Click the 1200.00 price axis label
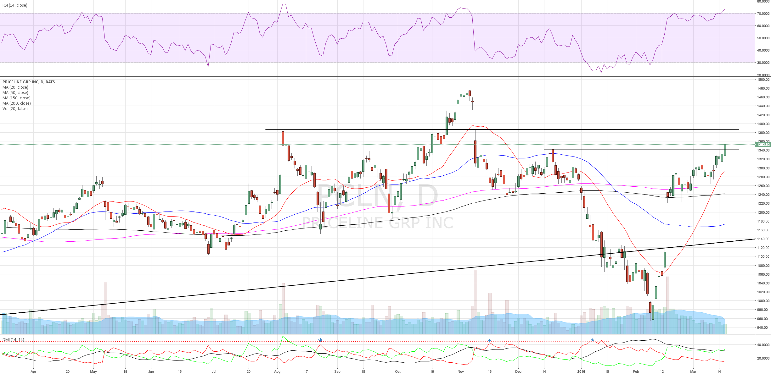Image resolution: width=771 pixels, height=374 pixels. (x=763, y=212)
